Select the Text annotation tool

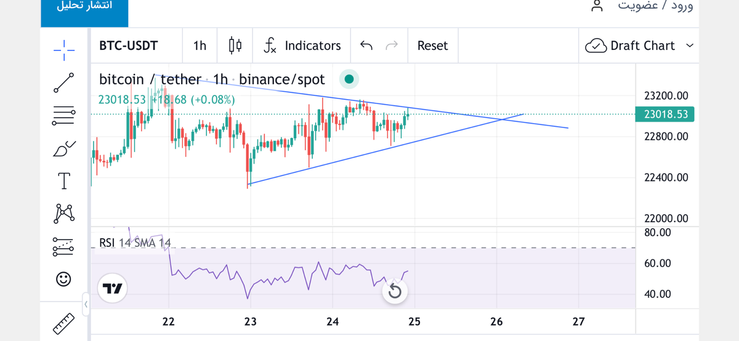(x=64, y=180)
